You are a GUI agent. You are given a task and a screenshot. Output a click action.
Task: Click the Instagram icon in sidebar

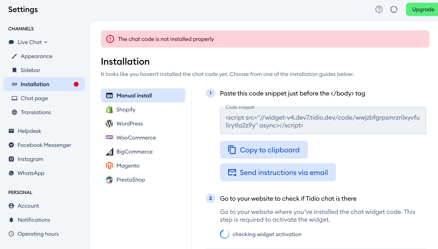coord(11,159)
